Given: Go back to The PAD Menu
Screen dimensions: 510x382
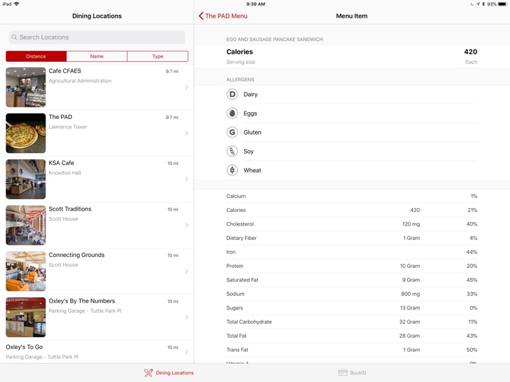Looking at the screenshot, I should point(223,16).
